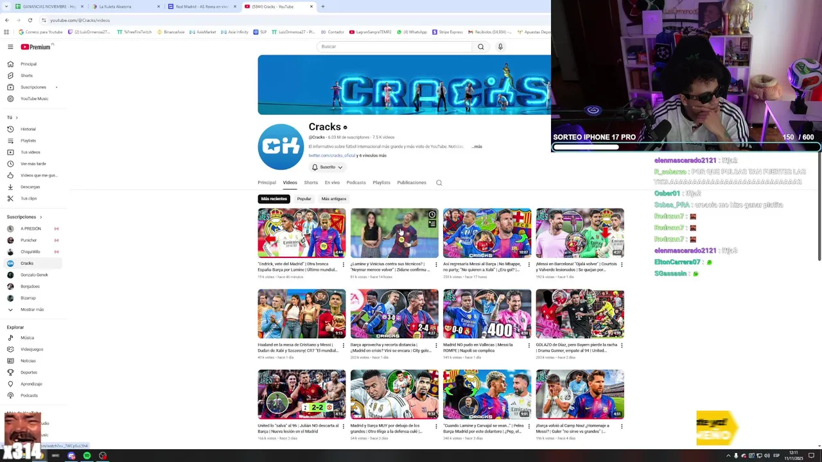
Task: Add Lamine y Vinicius video to queue
Action: (x=432, y=224)
